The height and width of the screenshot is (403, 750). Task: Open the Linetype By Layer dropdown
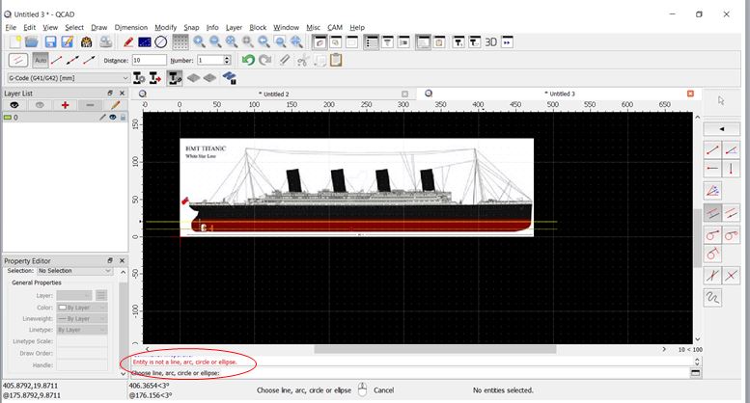[x=82, y=330]
